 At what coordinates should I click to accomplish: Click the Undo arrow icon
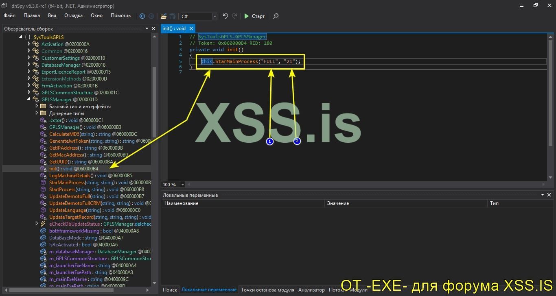coord(225,16)
